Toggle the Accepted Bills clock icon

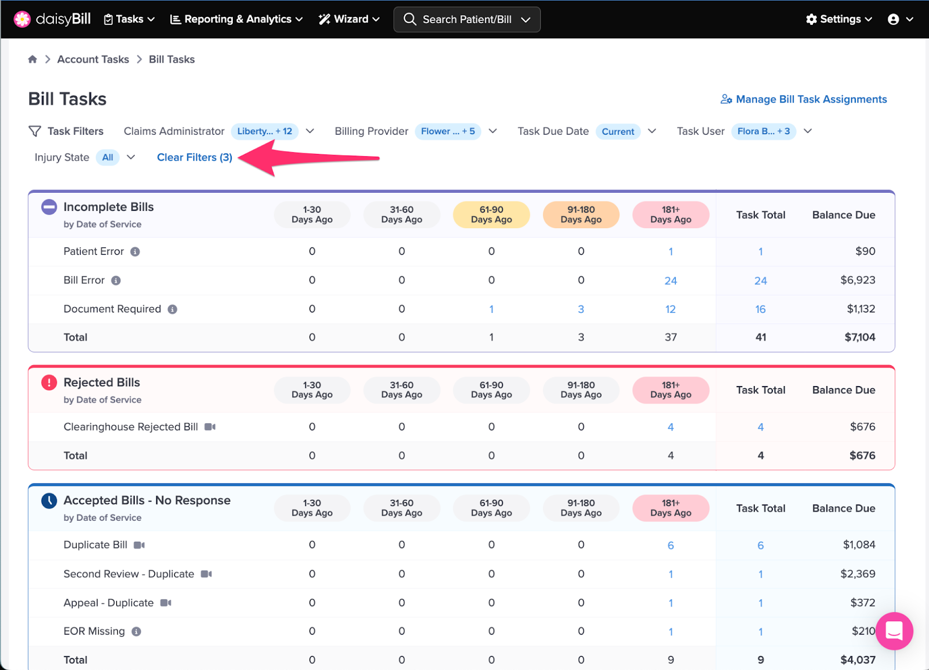click(x=49, y=500)
